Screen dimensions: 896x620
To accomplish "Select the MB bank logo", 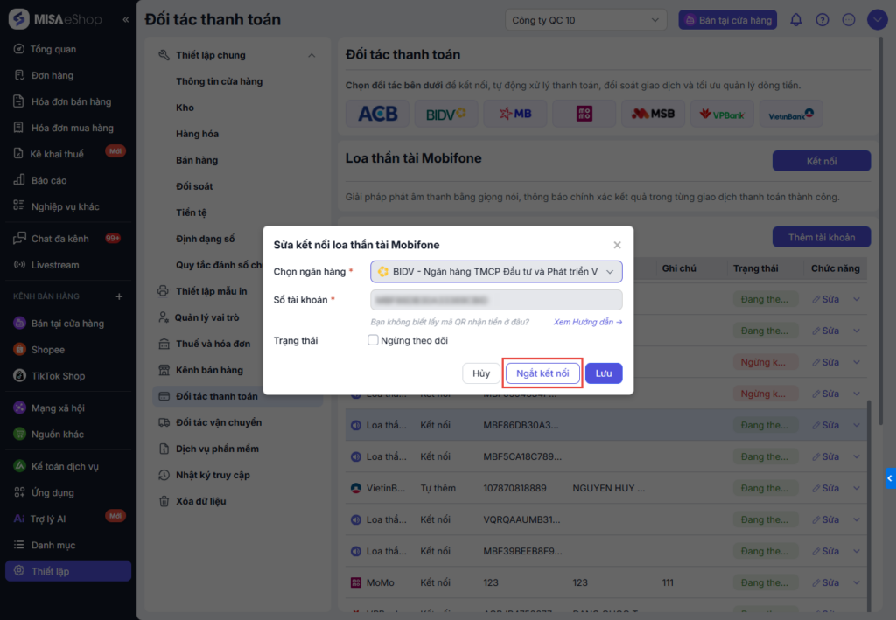I will pos(515,114).
